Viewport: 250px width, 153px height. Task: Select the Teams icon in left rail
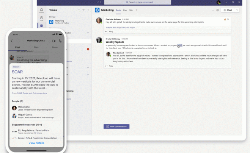[41, 26]
